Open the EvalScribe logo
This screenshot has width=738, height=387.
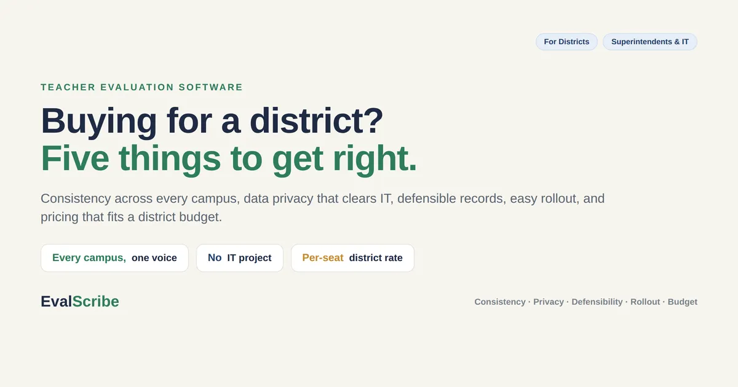(80, 302)
